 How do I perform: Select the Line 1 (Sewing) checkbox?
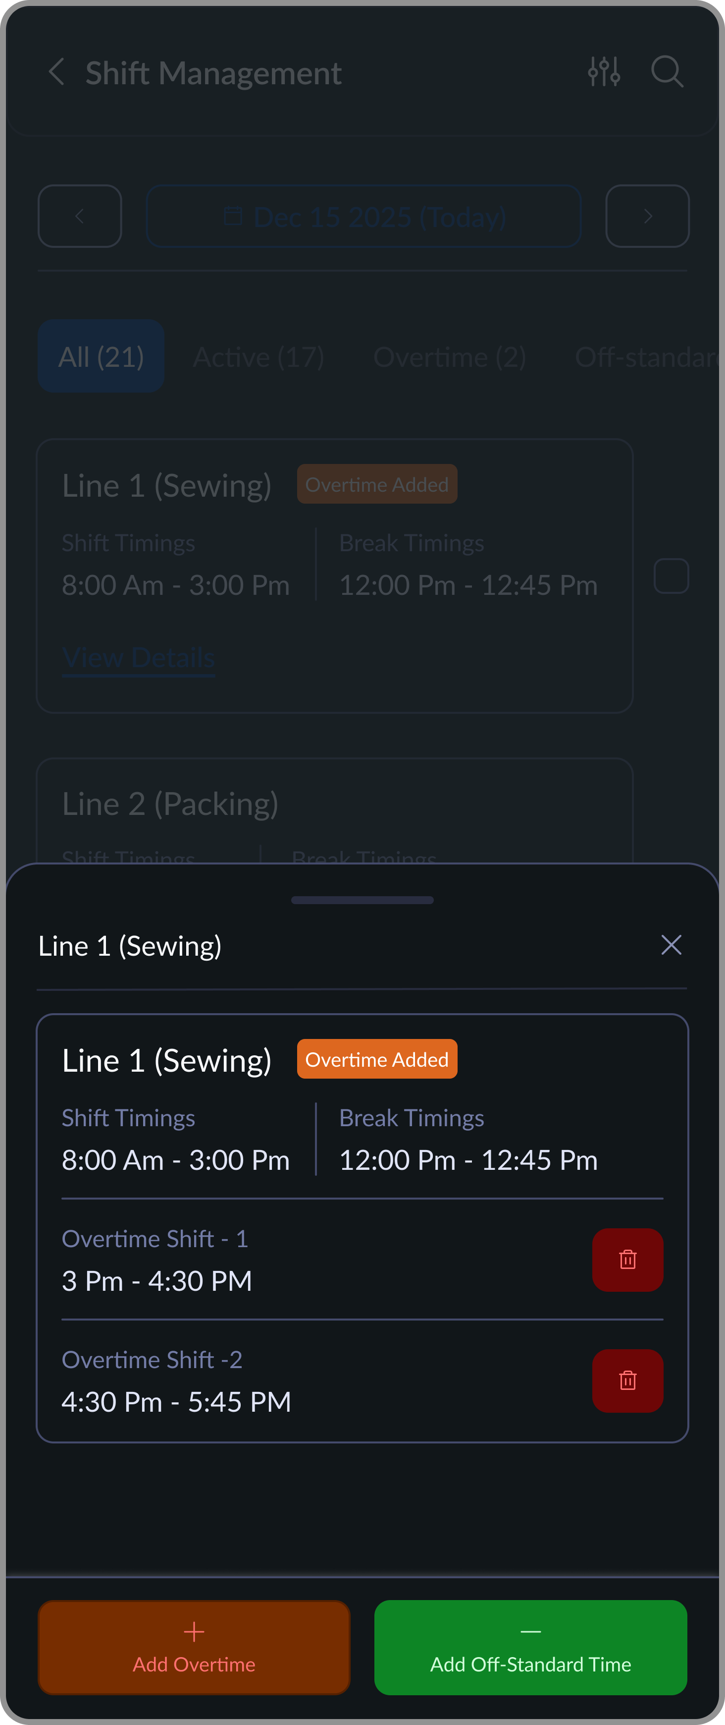671,575
